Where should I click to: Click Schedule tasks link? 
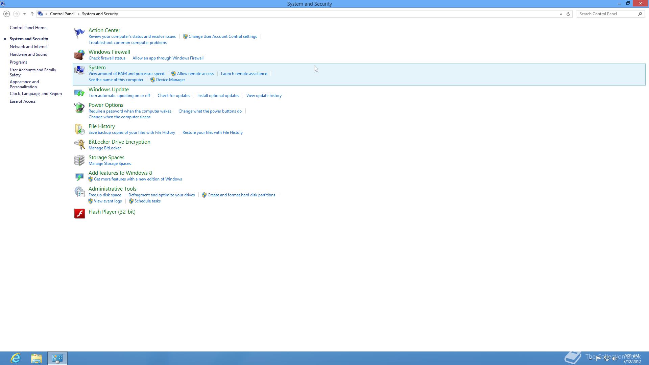coord(147,201)
